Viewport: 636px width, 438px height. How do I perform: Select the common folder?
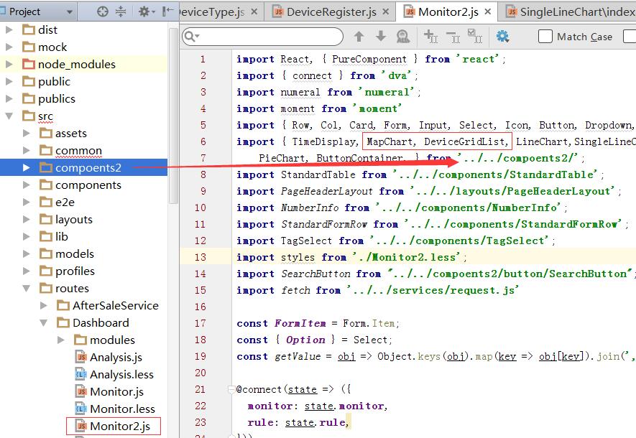tap(78, 150)
